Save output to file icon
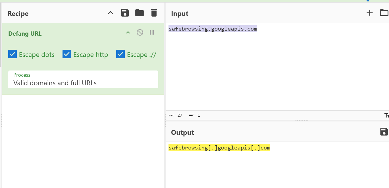The width and height of the screenshot is (389, 188). 384,132
